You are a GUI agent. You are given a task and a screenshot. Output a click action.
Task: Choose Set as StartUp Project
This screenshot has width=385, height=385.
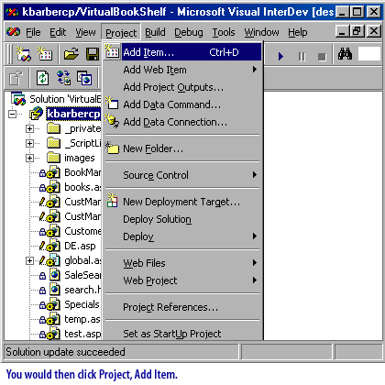click(182, 334)
